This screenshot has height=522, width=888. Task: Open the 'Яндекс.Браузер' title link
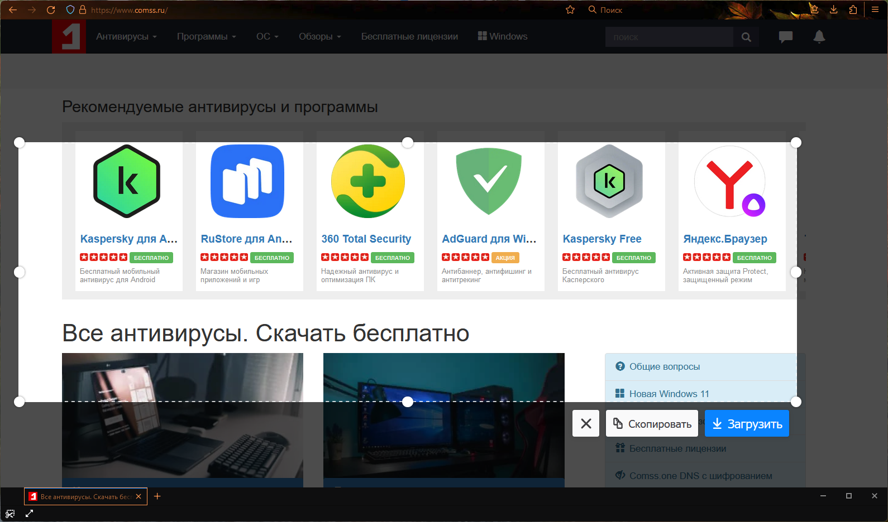(x=725, y=239)
